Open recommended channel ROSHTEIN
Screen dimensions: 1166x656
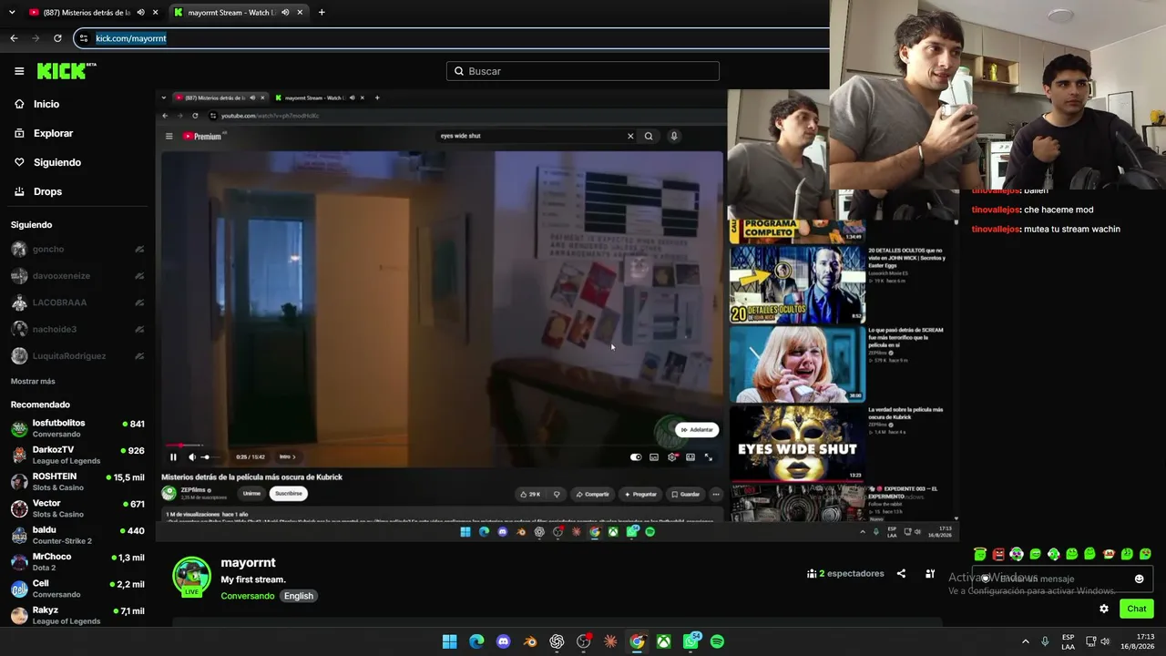pos(77,481)
